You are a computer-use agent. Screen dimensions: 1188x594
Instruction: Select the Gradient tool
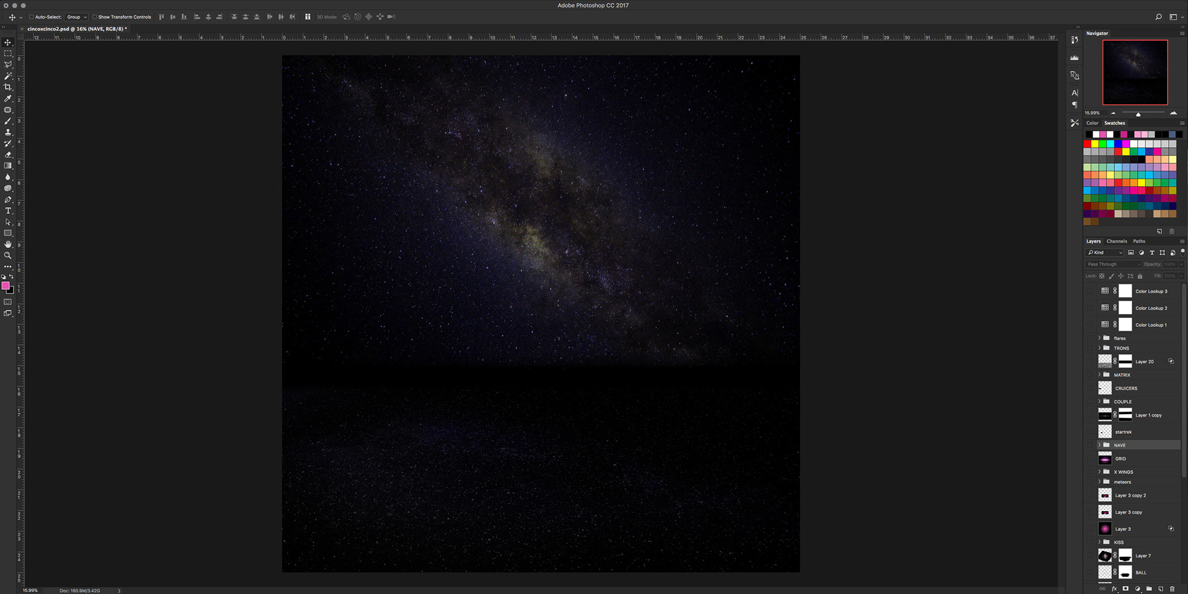pyautogui.click(x=8, y=166)
